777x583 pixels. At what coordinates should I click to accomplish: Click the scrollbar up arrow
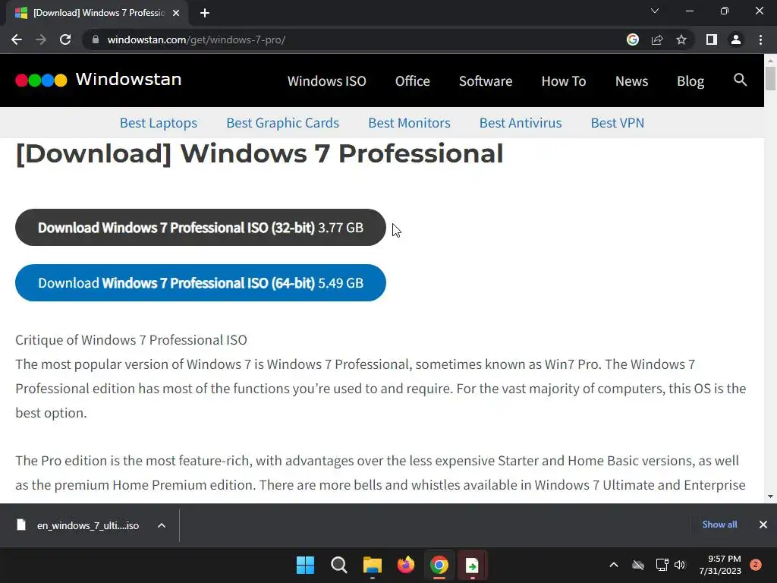coord(770,61)
